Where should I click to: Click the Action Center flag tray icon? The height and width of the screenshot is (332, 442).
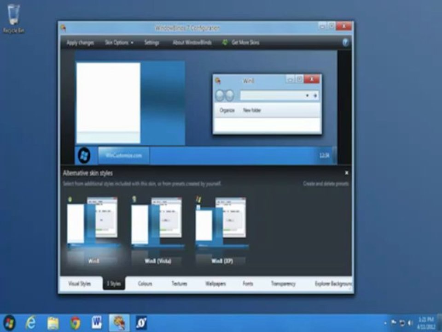(x=394, y=322)
